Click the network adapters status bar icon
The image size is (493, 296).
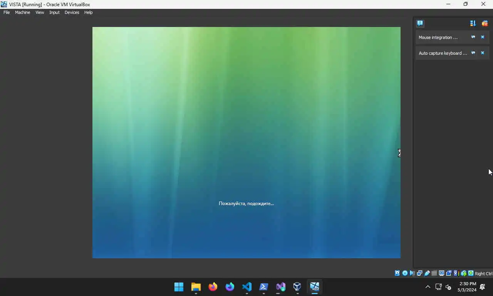pos(419,273)
